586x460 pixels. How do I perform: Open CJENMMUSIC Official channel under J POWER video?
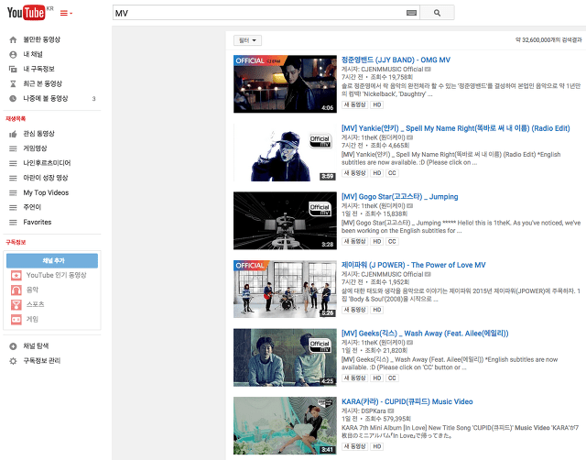pos(392,274)
